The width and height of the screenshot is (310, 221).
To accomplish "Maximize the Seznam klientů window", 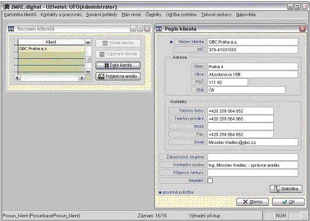I will click(x=140, y=29).
